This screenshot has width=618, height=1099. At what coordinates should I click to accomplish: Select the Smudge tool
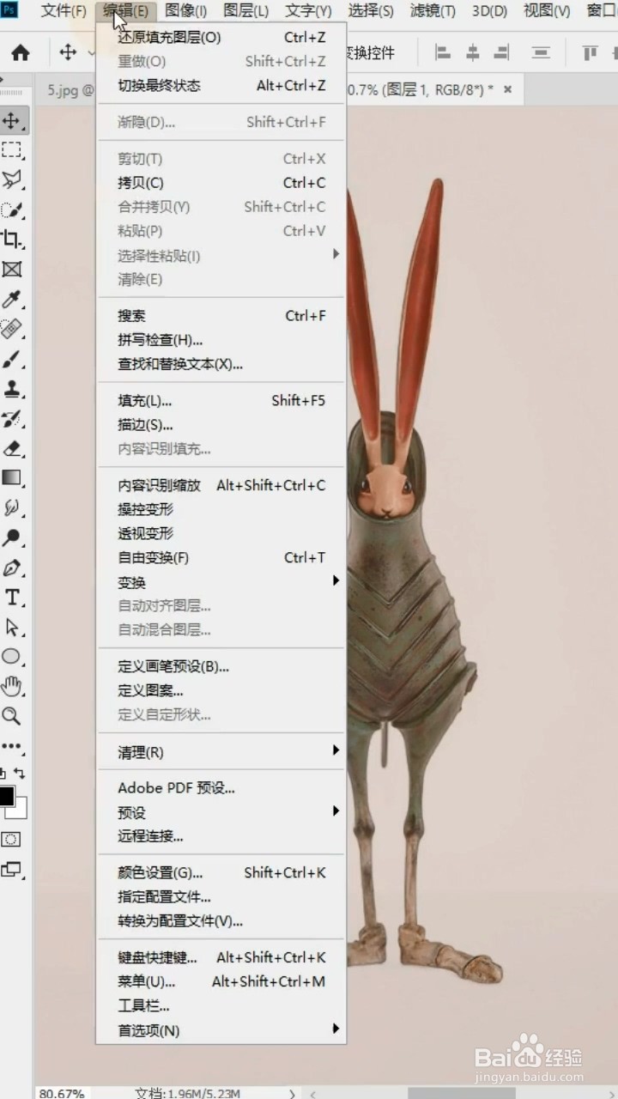pos(12,508)
